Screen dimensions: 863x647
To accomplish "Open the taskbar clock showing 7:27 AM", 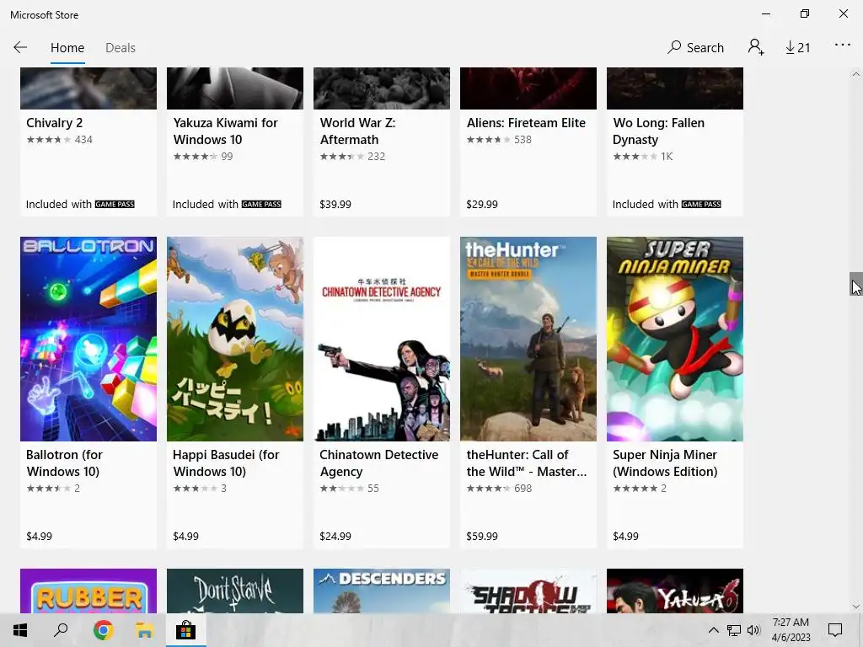I will click(x=791, y=630).
